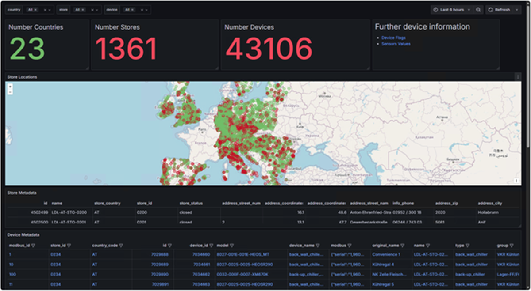Viewport: 531px width, 291px height.
Task: Click the clock icon in the time picker
Action: (x=435, y=9)
